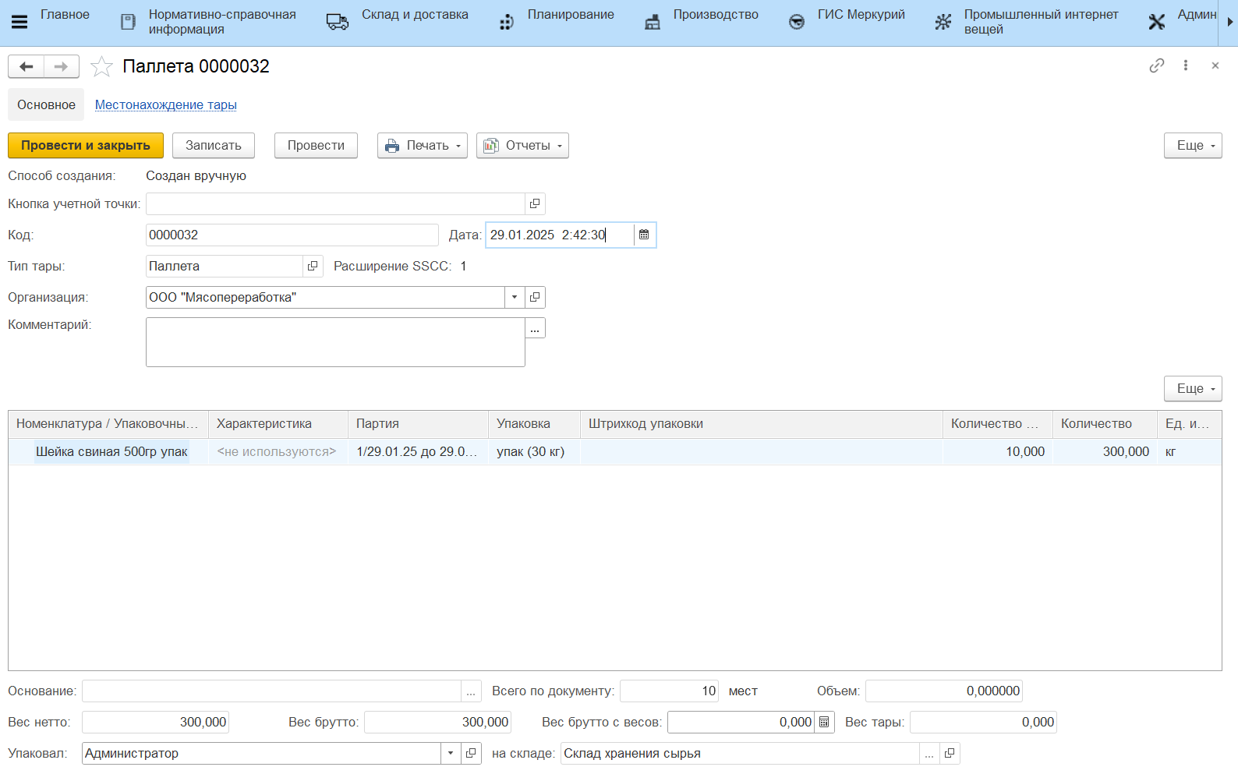The image size is (1238, 774).
Task: Expand the Отчеты dropdown menu
Action: 522,146
